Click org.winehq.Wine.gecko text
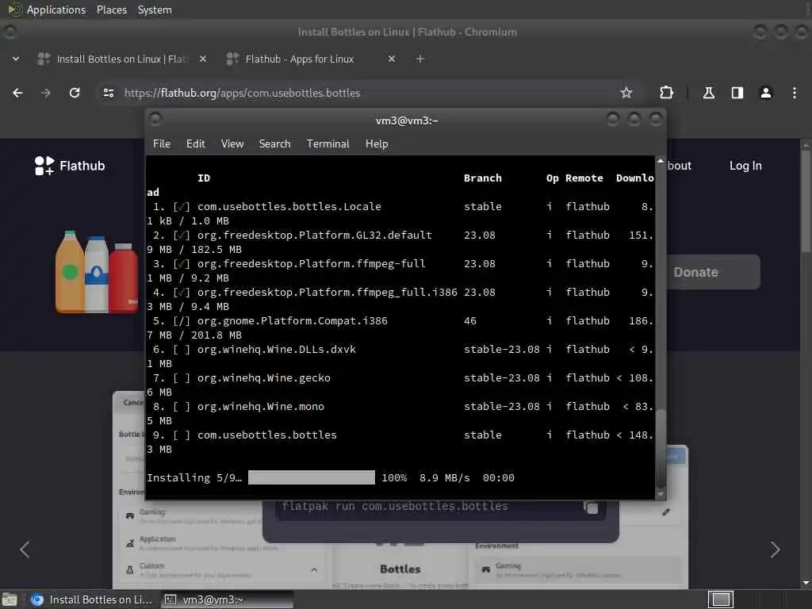 263,377
